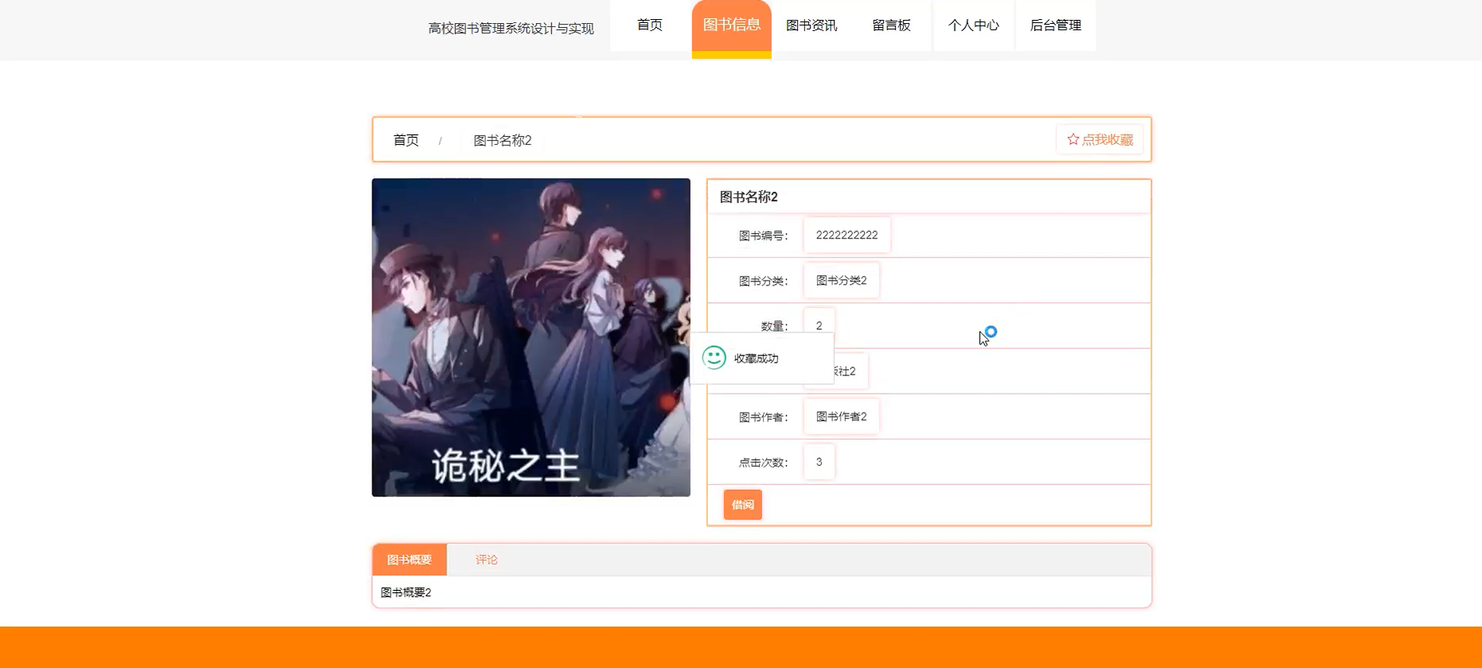This screenshot has width=1482, height=668.
Task: Click the 图书名称2 heading in details panel
Action: pos(749,197)
